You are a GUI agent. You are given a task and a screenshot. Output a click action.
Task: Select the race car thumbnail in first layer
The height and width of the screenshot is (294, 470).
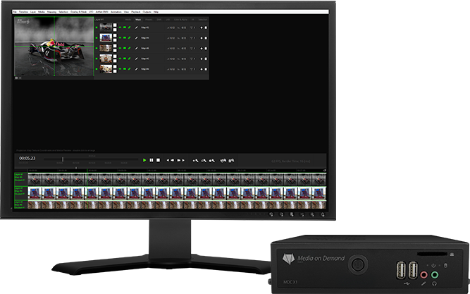[105, 27]
